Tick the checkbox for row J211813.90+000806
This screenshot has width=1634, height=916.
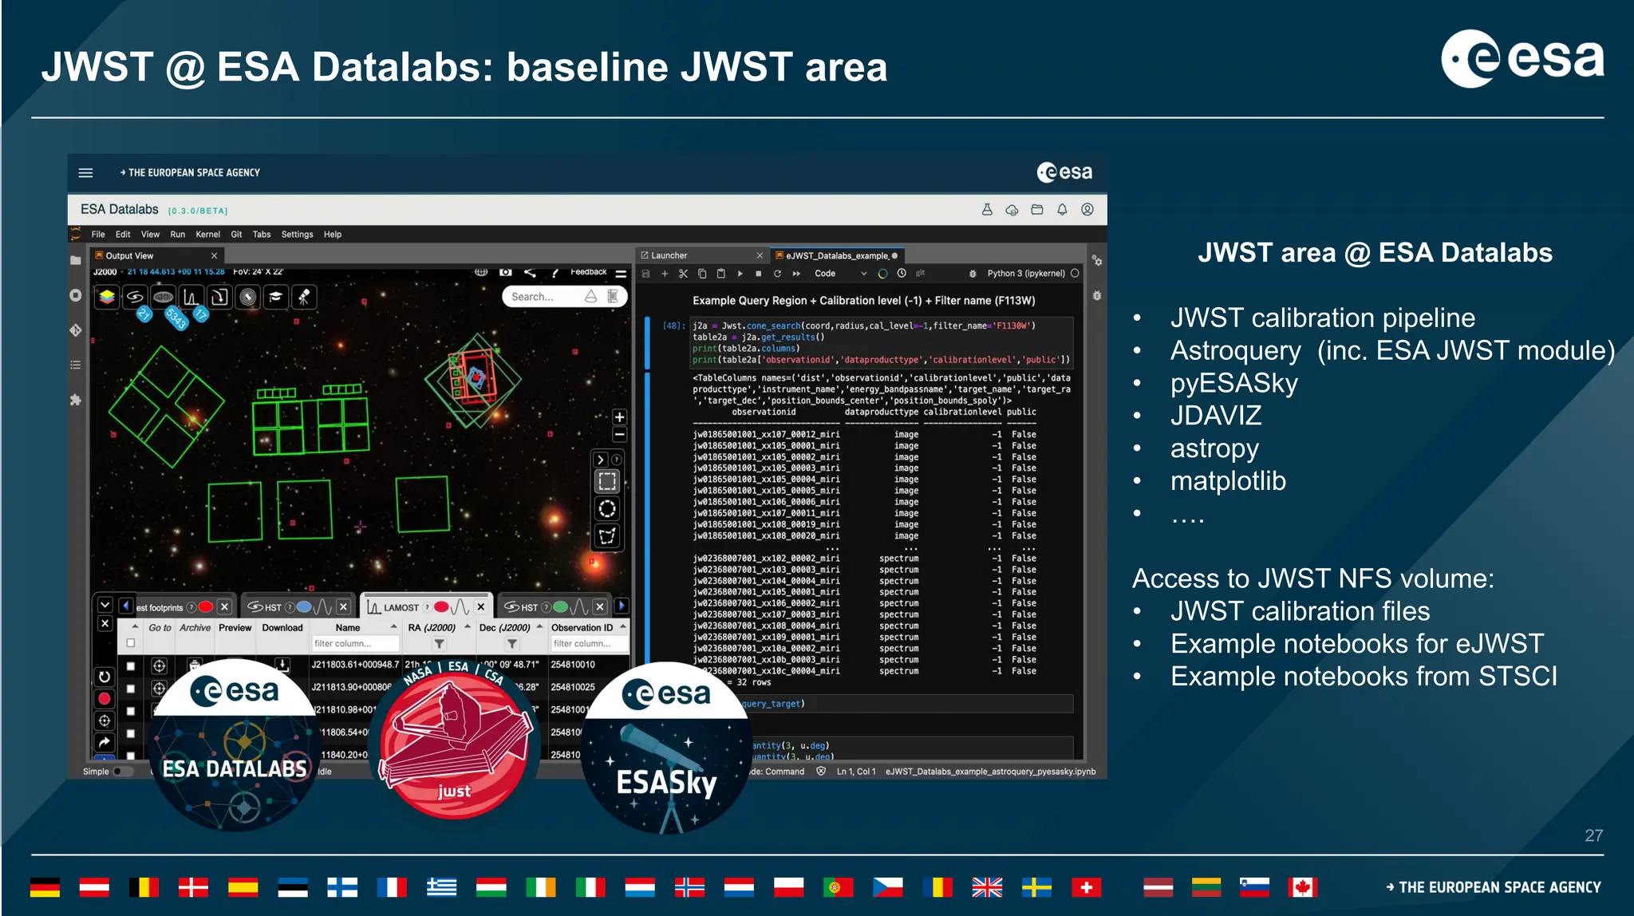(131, 688)
